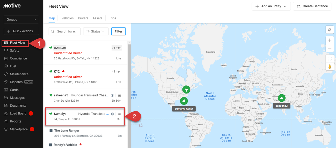Toggle fullscreen map view
Screen dimensions: 336x148
pos(330,58)
